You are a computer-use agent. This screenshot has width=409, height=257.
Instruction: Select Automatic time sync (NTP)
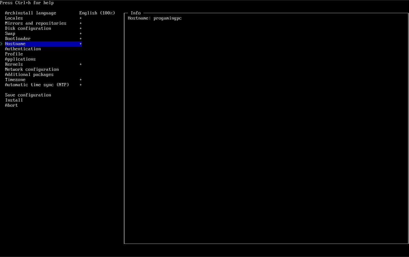pyautogui.click(x=37, y=85)
